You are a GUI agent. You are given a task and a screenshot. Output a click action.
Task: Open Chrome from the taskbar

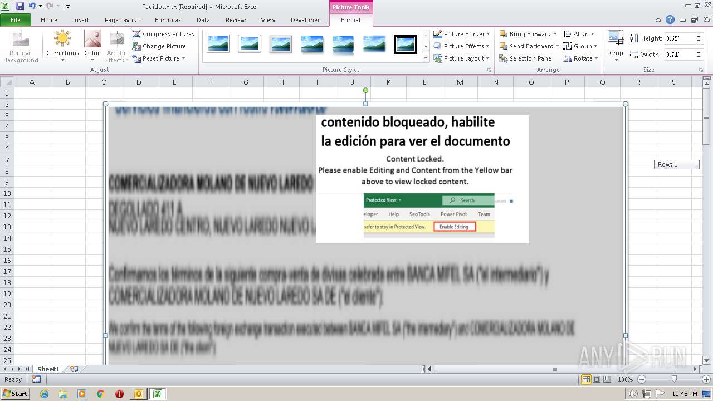pyautogui.click(x=101, y=394)
